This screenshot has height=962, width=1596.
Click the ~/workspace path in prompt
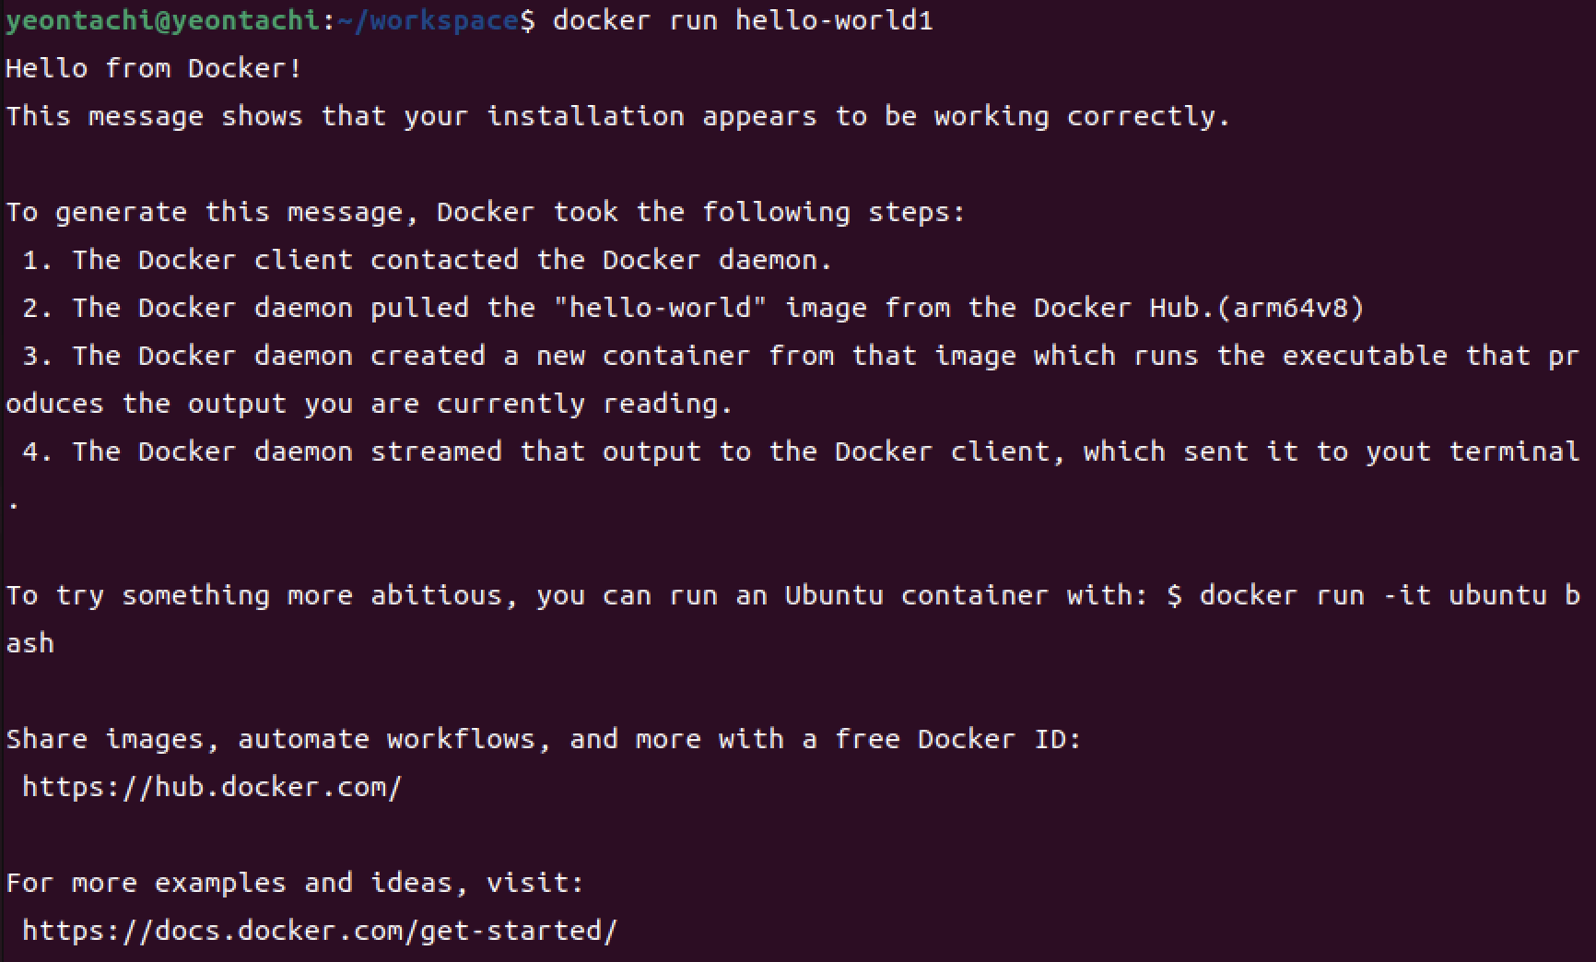pyautogui.click(x=428, y=20)
